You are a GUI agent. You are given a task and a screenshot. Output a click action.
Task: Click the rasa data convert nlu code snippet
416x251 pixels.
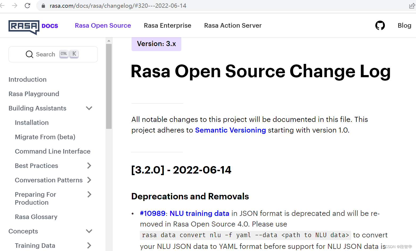(x=245, y=235)
